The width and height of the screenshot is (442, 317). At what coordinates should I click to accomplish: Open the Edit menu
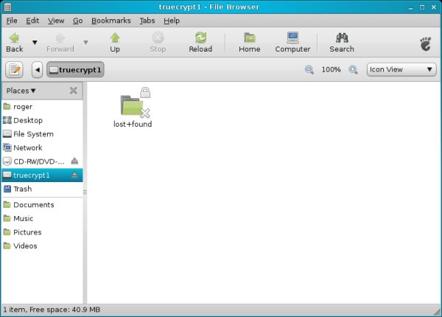click(32, 21)
